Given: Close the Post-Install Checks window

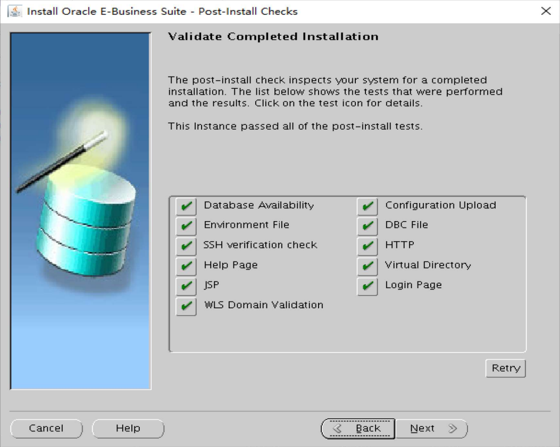Looking at the screenshot, I should tap(546, 11).
